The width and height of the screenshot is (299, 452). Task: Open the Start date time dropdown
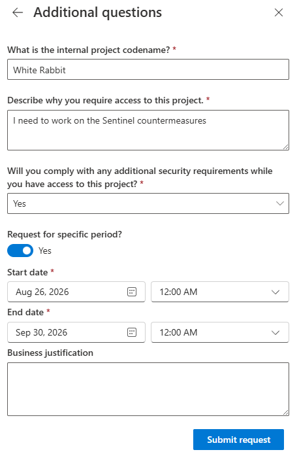pos(220,292)
